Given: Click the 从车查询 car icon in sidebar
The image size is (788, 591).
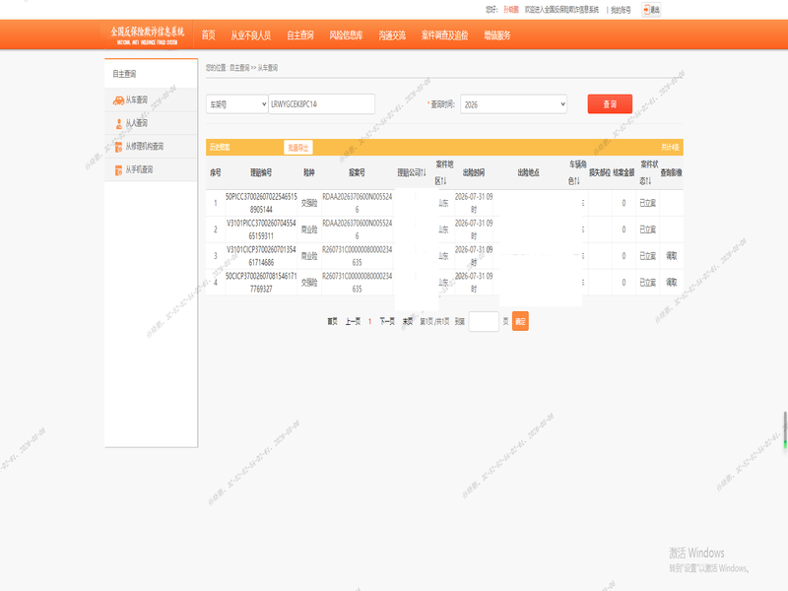Looking at the screenshot, I should [x=118, y=100].
